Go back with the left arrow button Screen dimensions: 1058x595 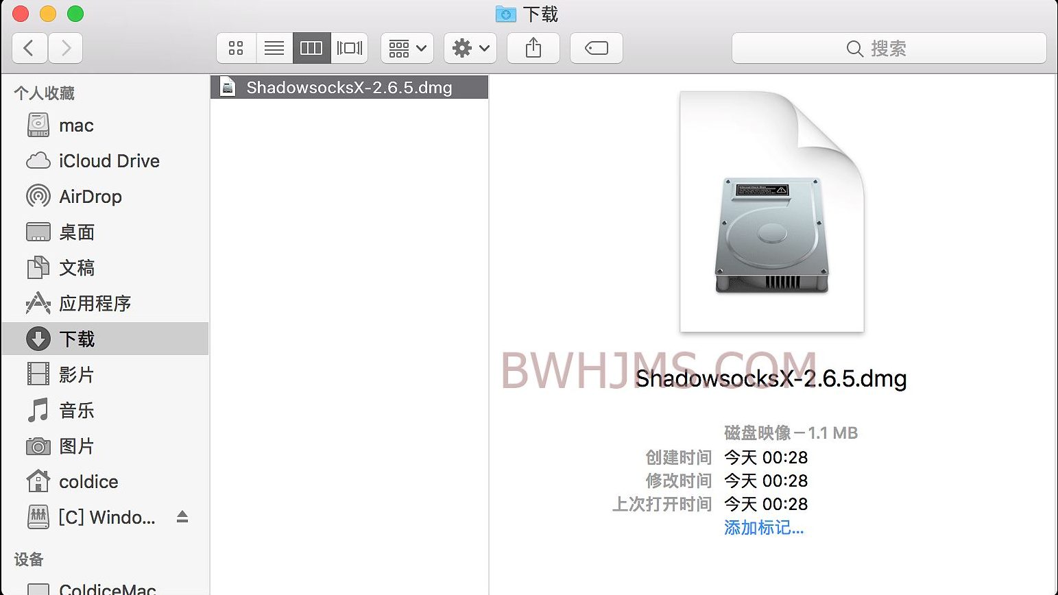(x=29, y=48)
